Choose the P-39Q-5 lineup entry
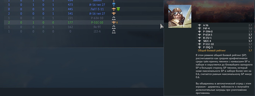 tap(208, 47)
